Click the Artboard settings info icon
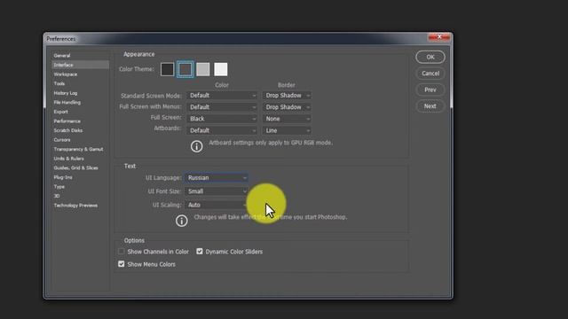 click(197, 146)
